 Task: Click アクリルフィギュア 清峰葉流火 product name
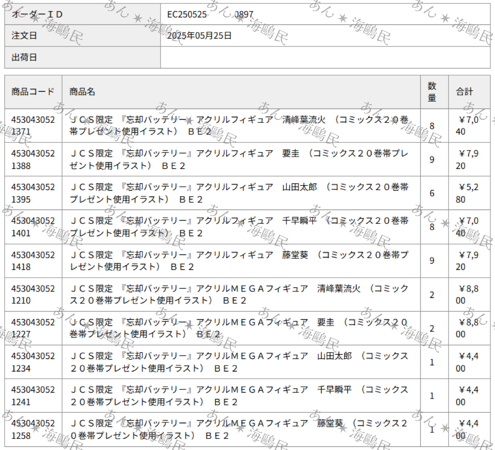click(x=239, y=126)
